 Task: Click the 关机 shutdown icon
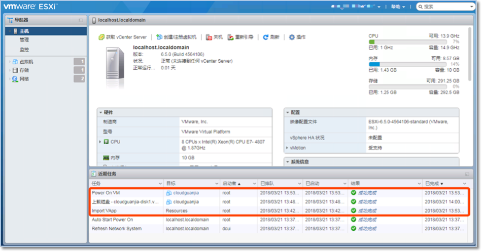(x=209, y=37)
